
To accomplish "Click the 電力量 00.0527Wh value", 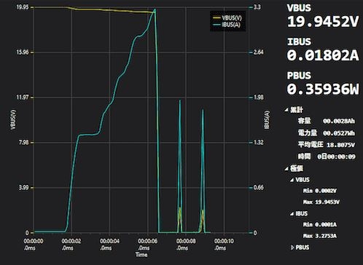I will [339, 133].
